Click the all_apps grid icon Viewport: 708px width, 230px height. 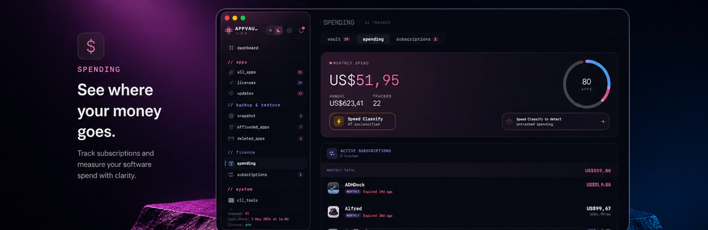(x=232, y=72)
